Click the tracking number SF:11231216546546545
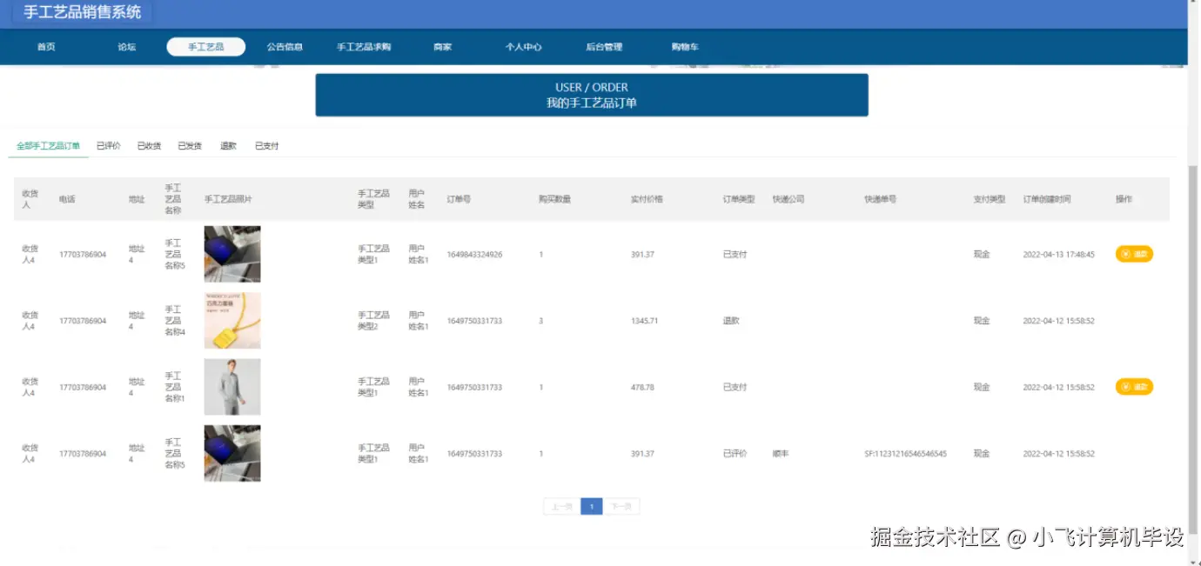This screenshot has width=1201, height=566. click(905, 454)
